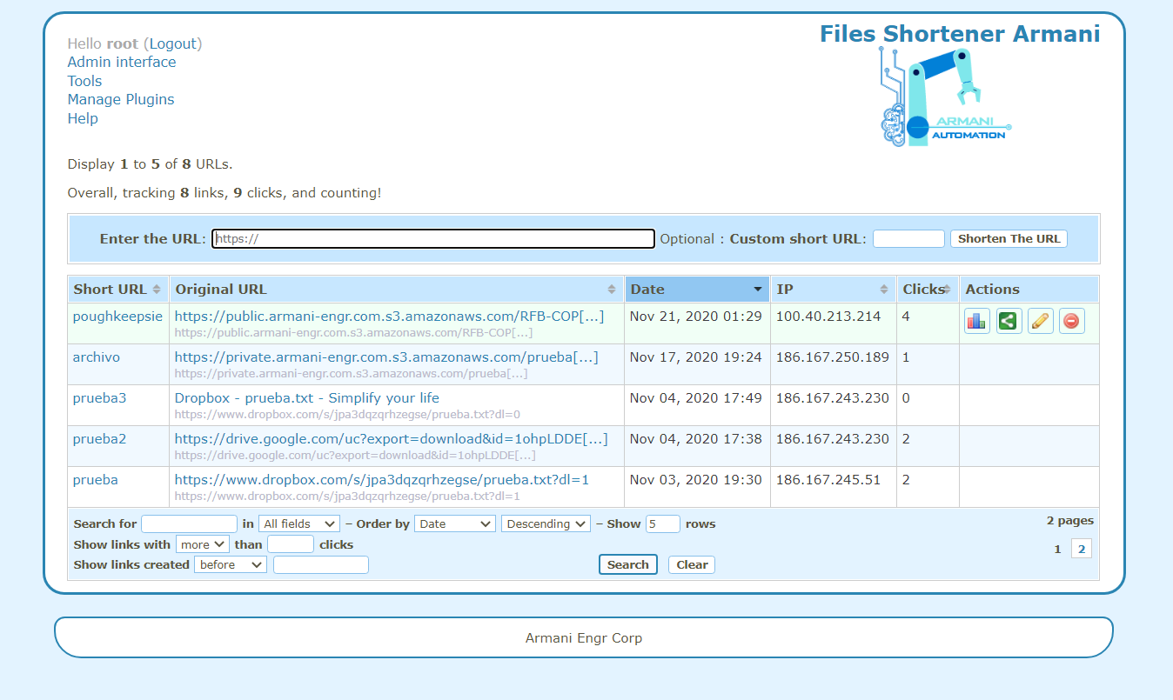The image size is (1173, 700).
Task: Click the Logout link
Action: pos(174,43)
